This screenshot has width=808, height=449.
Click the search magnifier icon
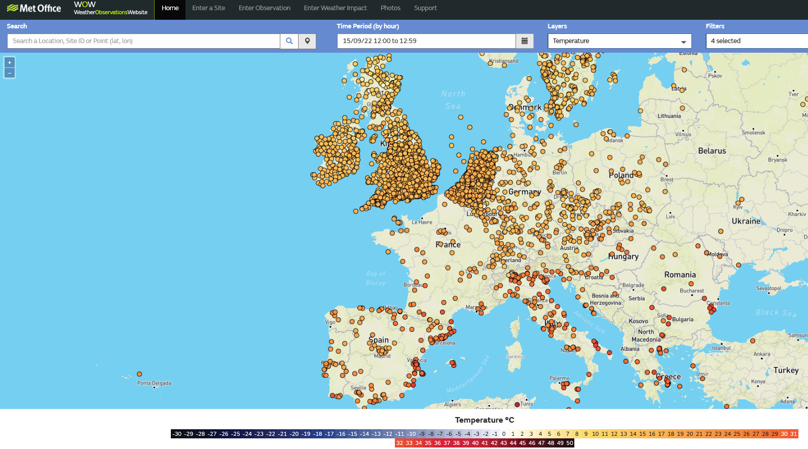[289, 41]
